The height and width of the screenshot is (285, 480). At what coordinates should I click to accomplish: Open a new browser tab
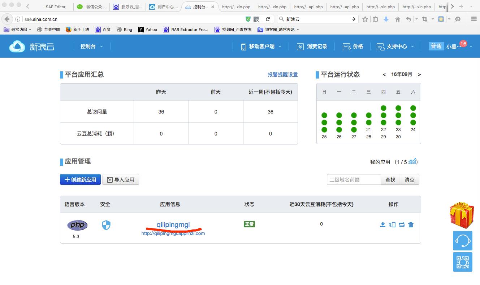click(461, 6)
